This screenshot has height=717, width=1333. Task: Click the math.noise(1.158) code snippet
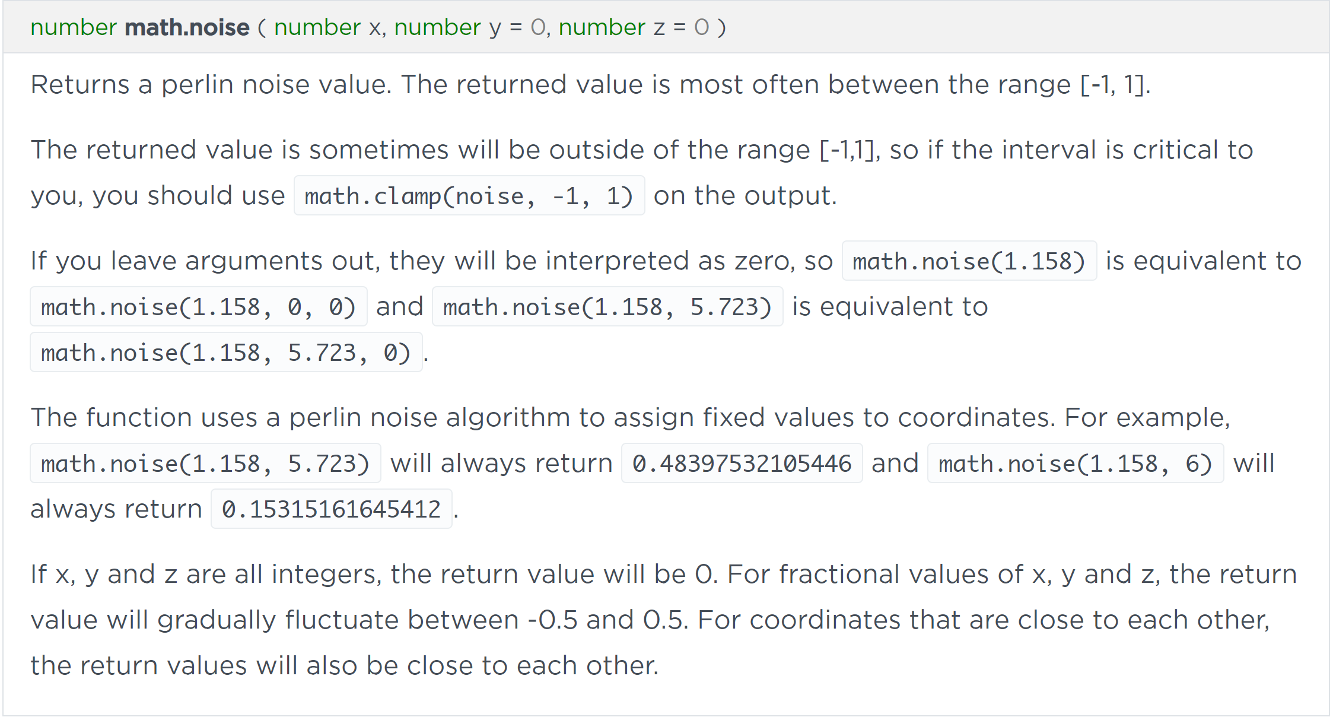click(969, 261)
